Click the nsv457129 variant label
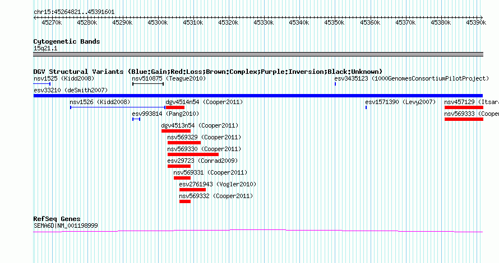Image resolution: width=499 pixels, height=263 pixels. (472, 102)
